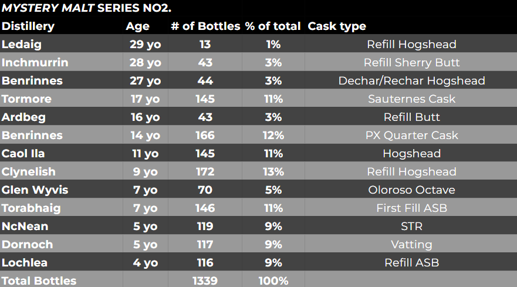
Task: Click the Inchmurrin distillery name
Action: pyautogui.click(x=35, y=63)
